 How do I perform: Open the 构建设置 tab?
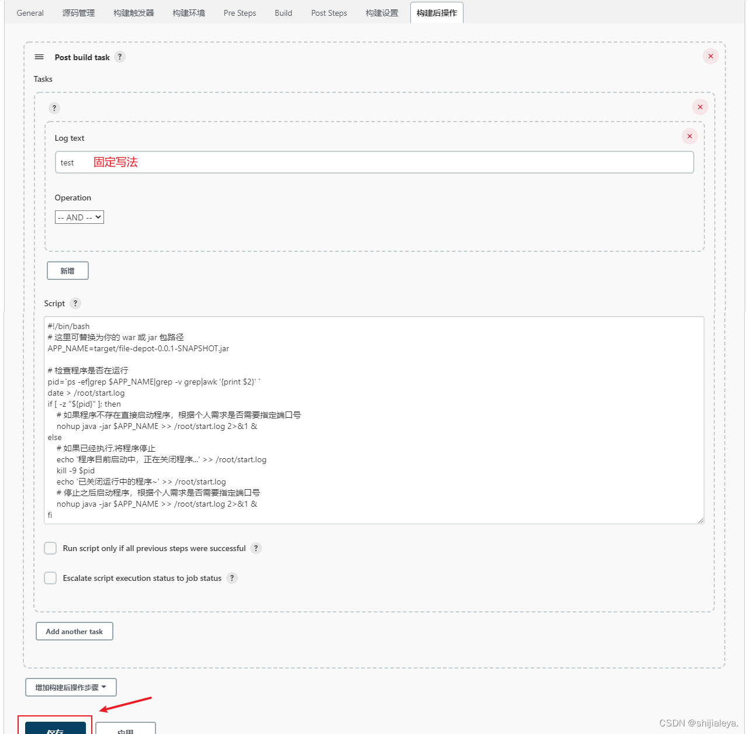[382, 13]
